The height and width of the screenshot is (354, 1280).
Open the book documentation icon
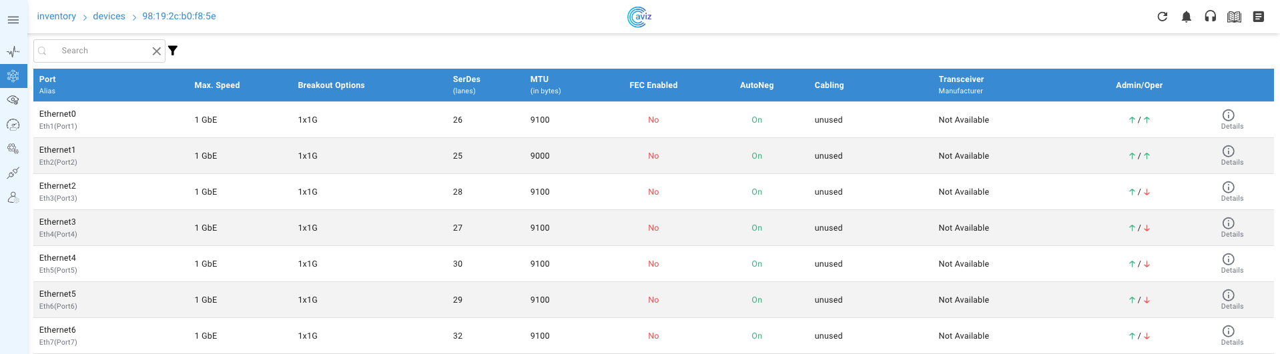click(x=1234, y=17)
